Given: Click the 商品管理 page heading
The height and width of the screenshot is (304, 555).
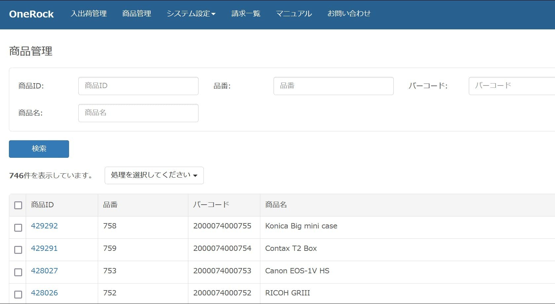Looking at the screenshot, I should click(31, 51).
